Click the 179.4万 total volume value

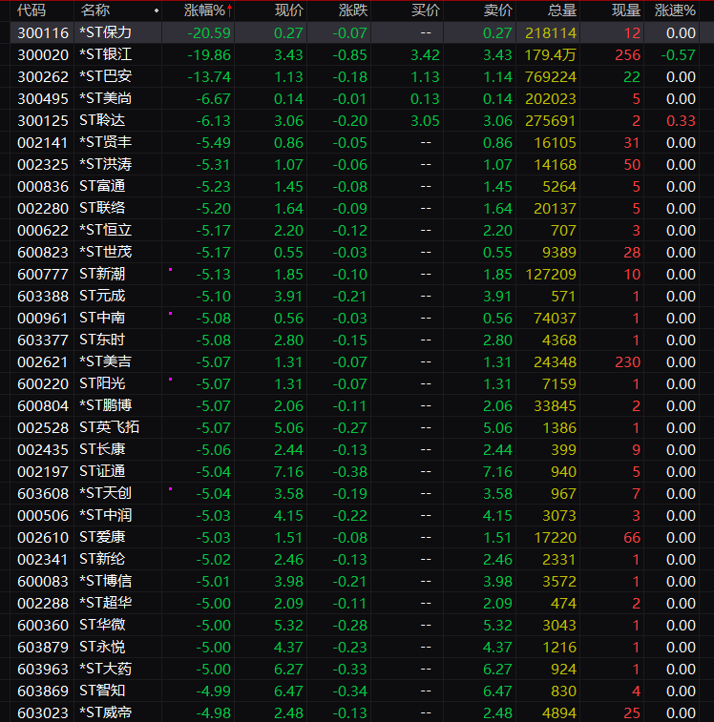(x=551, y=54)
